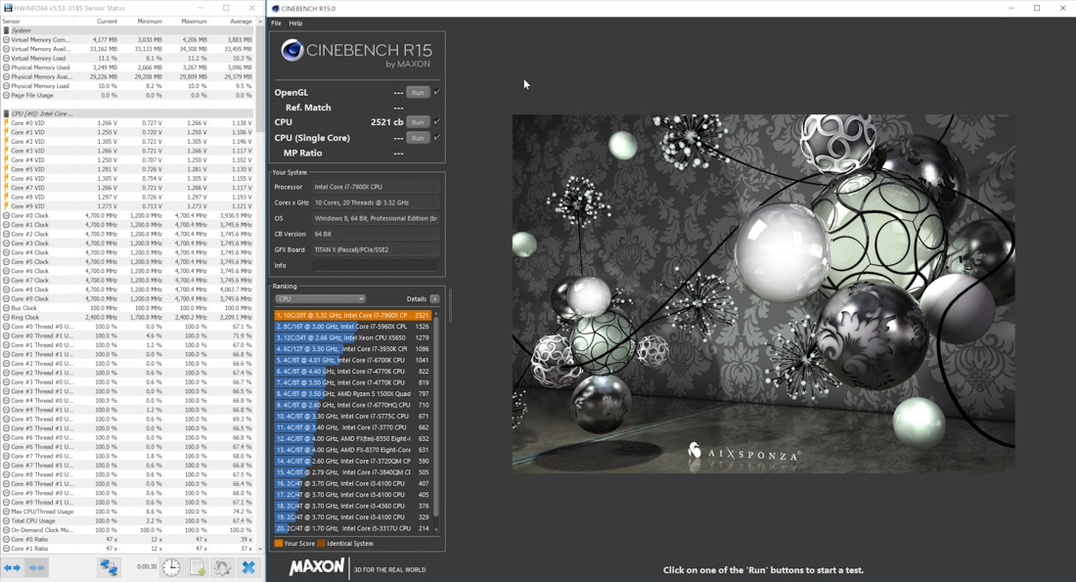Open the File menu in Cinebench

tap(276, 23)
